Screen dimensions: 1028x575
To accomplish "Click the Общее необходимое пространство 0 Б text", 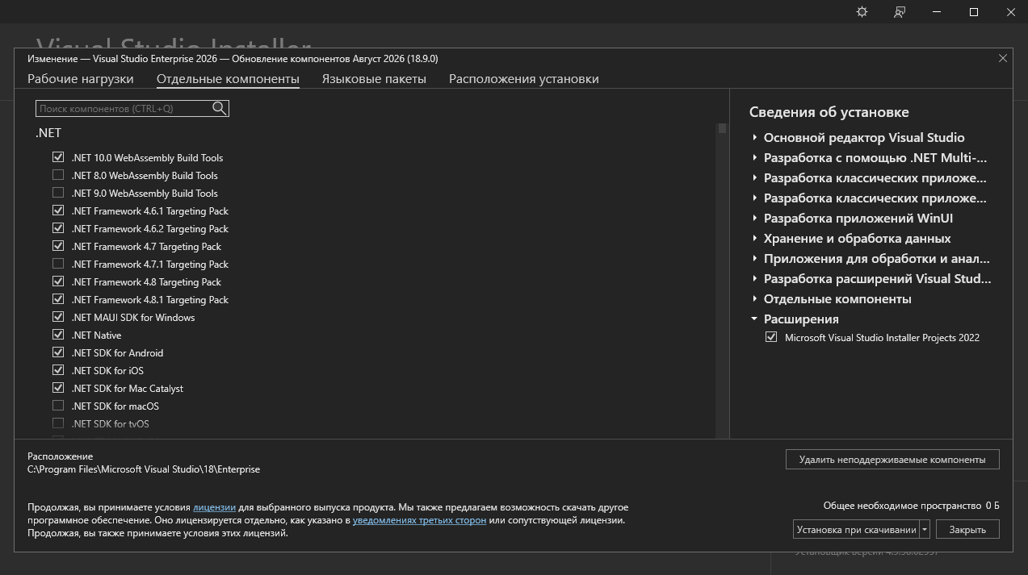I will pos(911,505).
